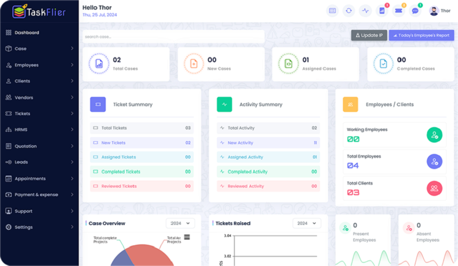Click the search case input field
The image size is (458, 266).
pos(174,37)
